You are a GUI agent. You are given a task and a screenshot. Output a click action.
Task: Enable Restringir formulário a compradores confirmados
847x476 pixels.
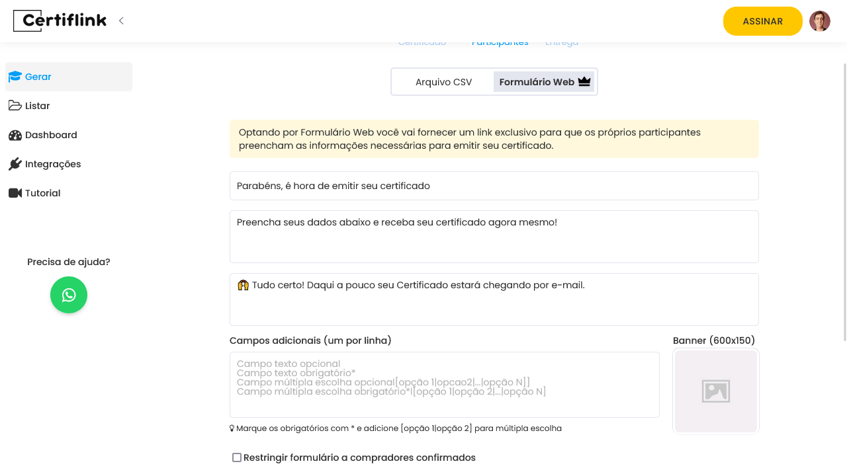tap(237, 457)
